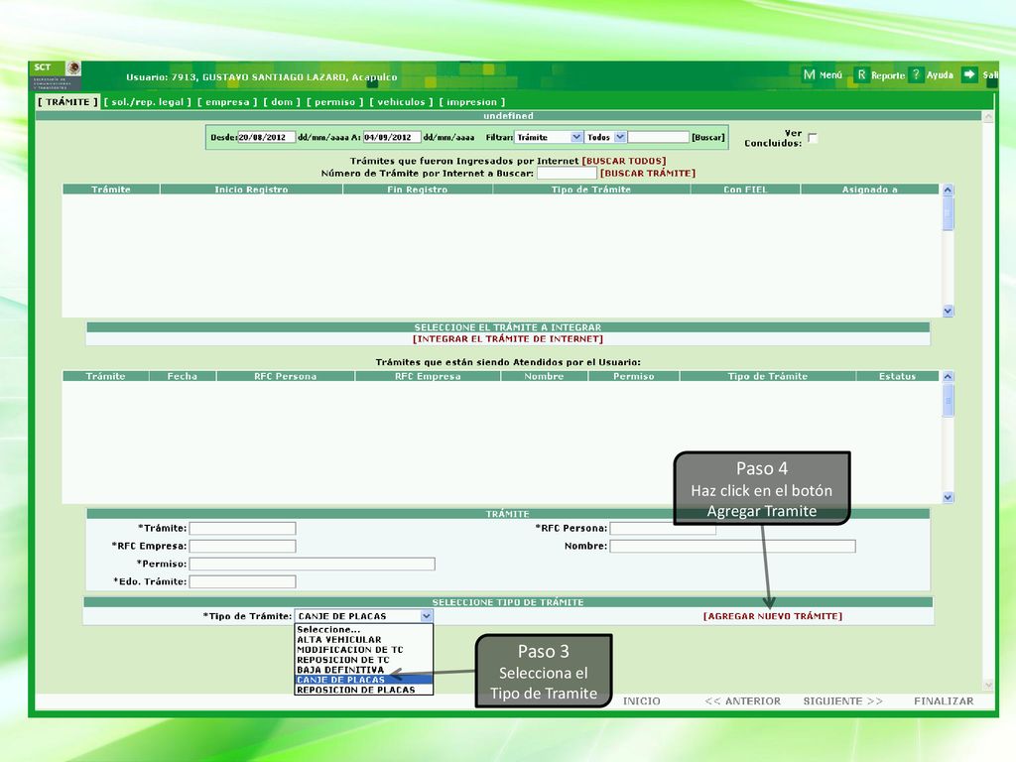Click the *RFC Persona input field
Image resolution: width=1016 pixels, height=762 pixels.
click(x=663, y=528)
